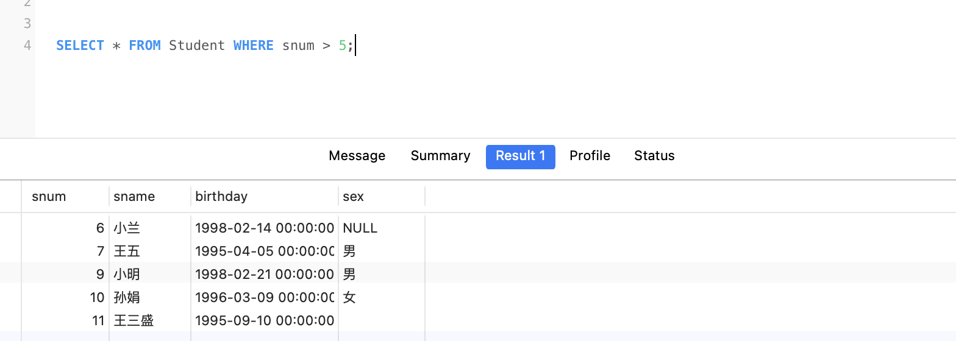Select the name cell 王三盛

(x=134, y=321)
